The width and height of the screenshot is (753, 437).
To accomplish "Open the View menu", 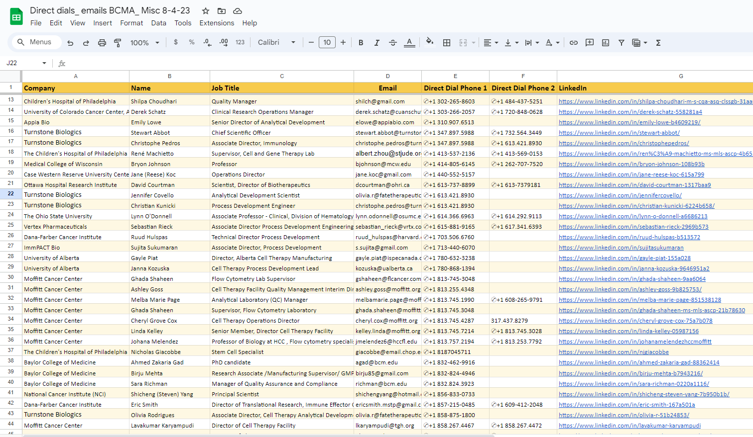I will 77,23.
